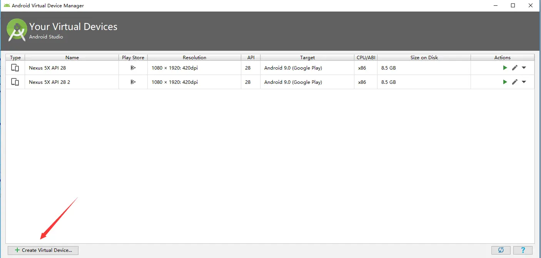Click Play Store icon in Nexus 5X API 28 row
Viewport: 541px width, 258px height.
(133, 68)
